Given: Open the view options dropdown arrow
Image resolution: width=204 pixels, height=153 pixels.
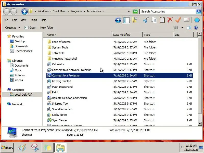Looking at the screenshot, I should pos(182,28).
